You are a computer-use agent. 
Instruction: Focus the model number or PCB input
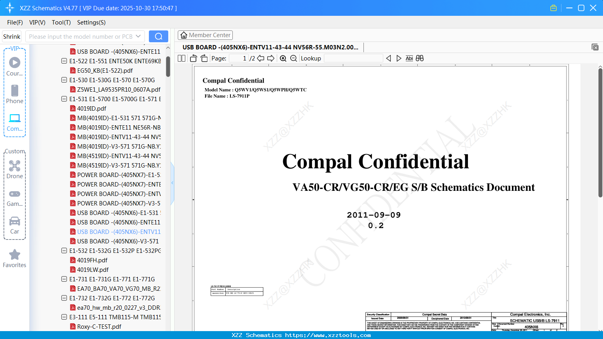81,36
